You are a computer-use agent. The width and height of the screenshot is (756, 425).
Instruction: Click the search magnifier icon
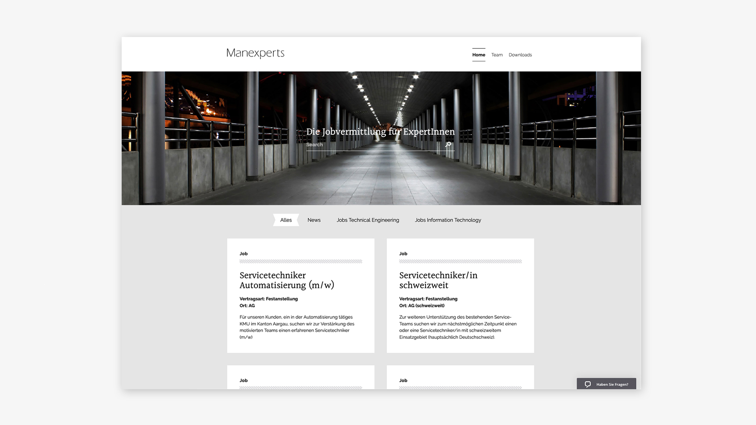[x=448, y=144]
